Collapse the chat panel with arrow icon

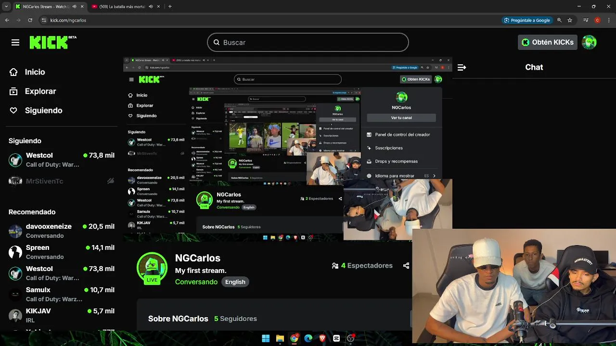[462, 67]
